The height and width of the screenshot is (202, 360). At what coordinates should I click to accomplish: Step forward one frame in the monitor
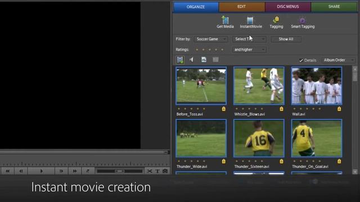coord(61,171)
